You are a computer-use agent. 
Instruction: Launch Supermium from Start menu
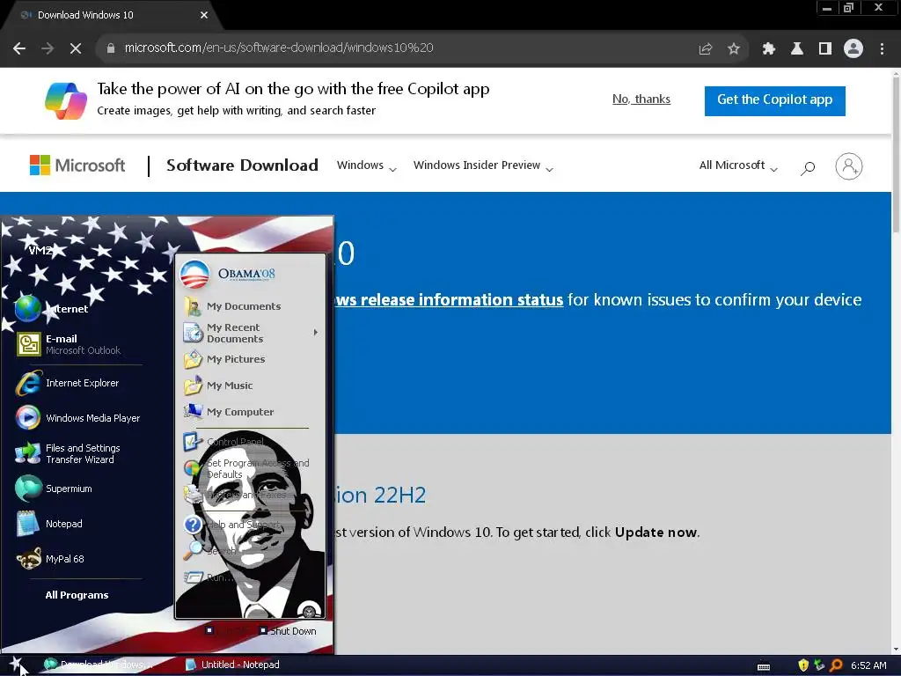tap(54, 489)
